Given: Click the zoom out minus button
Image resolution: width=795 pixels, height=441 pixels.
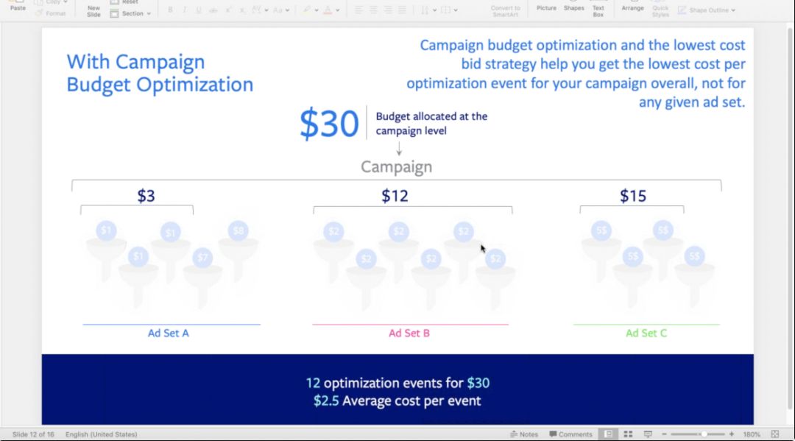Looking at the screenshot, I should point(664,434).
